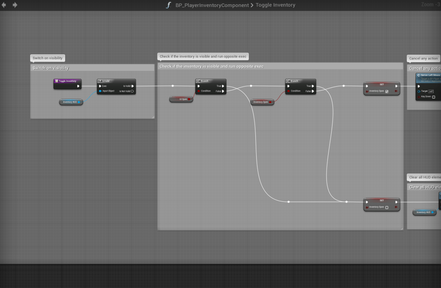Select the first Branch node header

[211, 81]
